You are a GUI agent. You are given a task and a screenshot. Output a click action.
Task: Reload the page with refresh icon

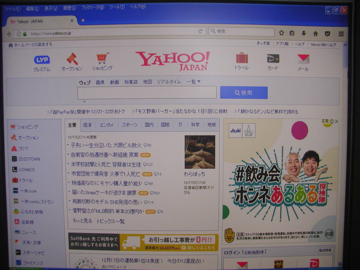(x=200, y=31)
